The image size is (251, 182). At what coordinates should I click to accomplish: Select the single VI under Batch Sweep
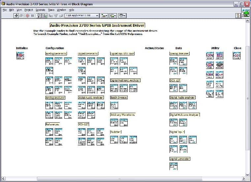click(x=114, y=106)
